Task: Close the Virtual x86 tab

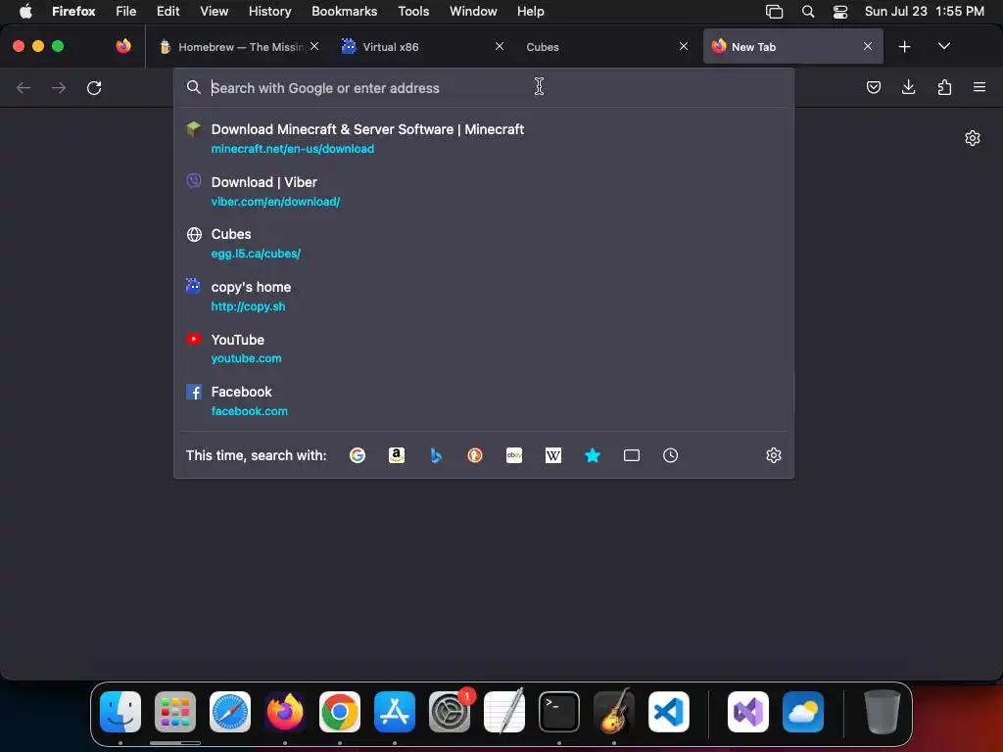Action: pyautogui.click(x=499, y=46)
